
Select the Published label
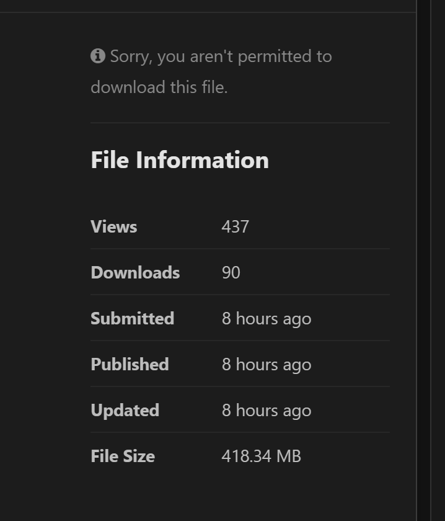tap(130, 364)
